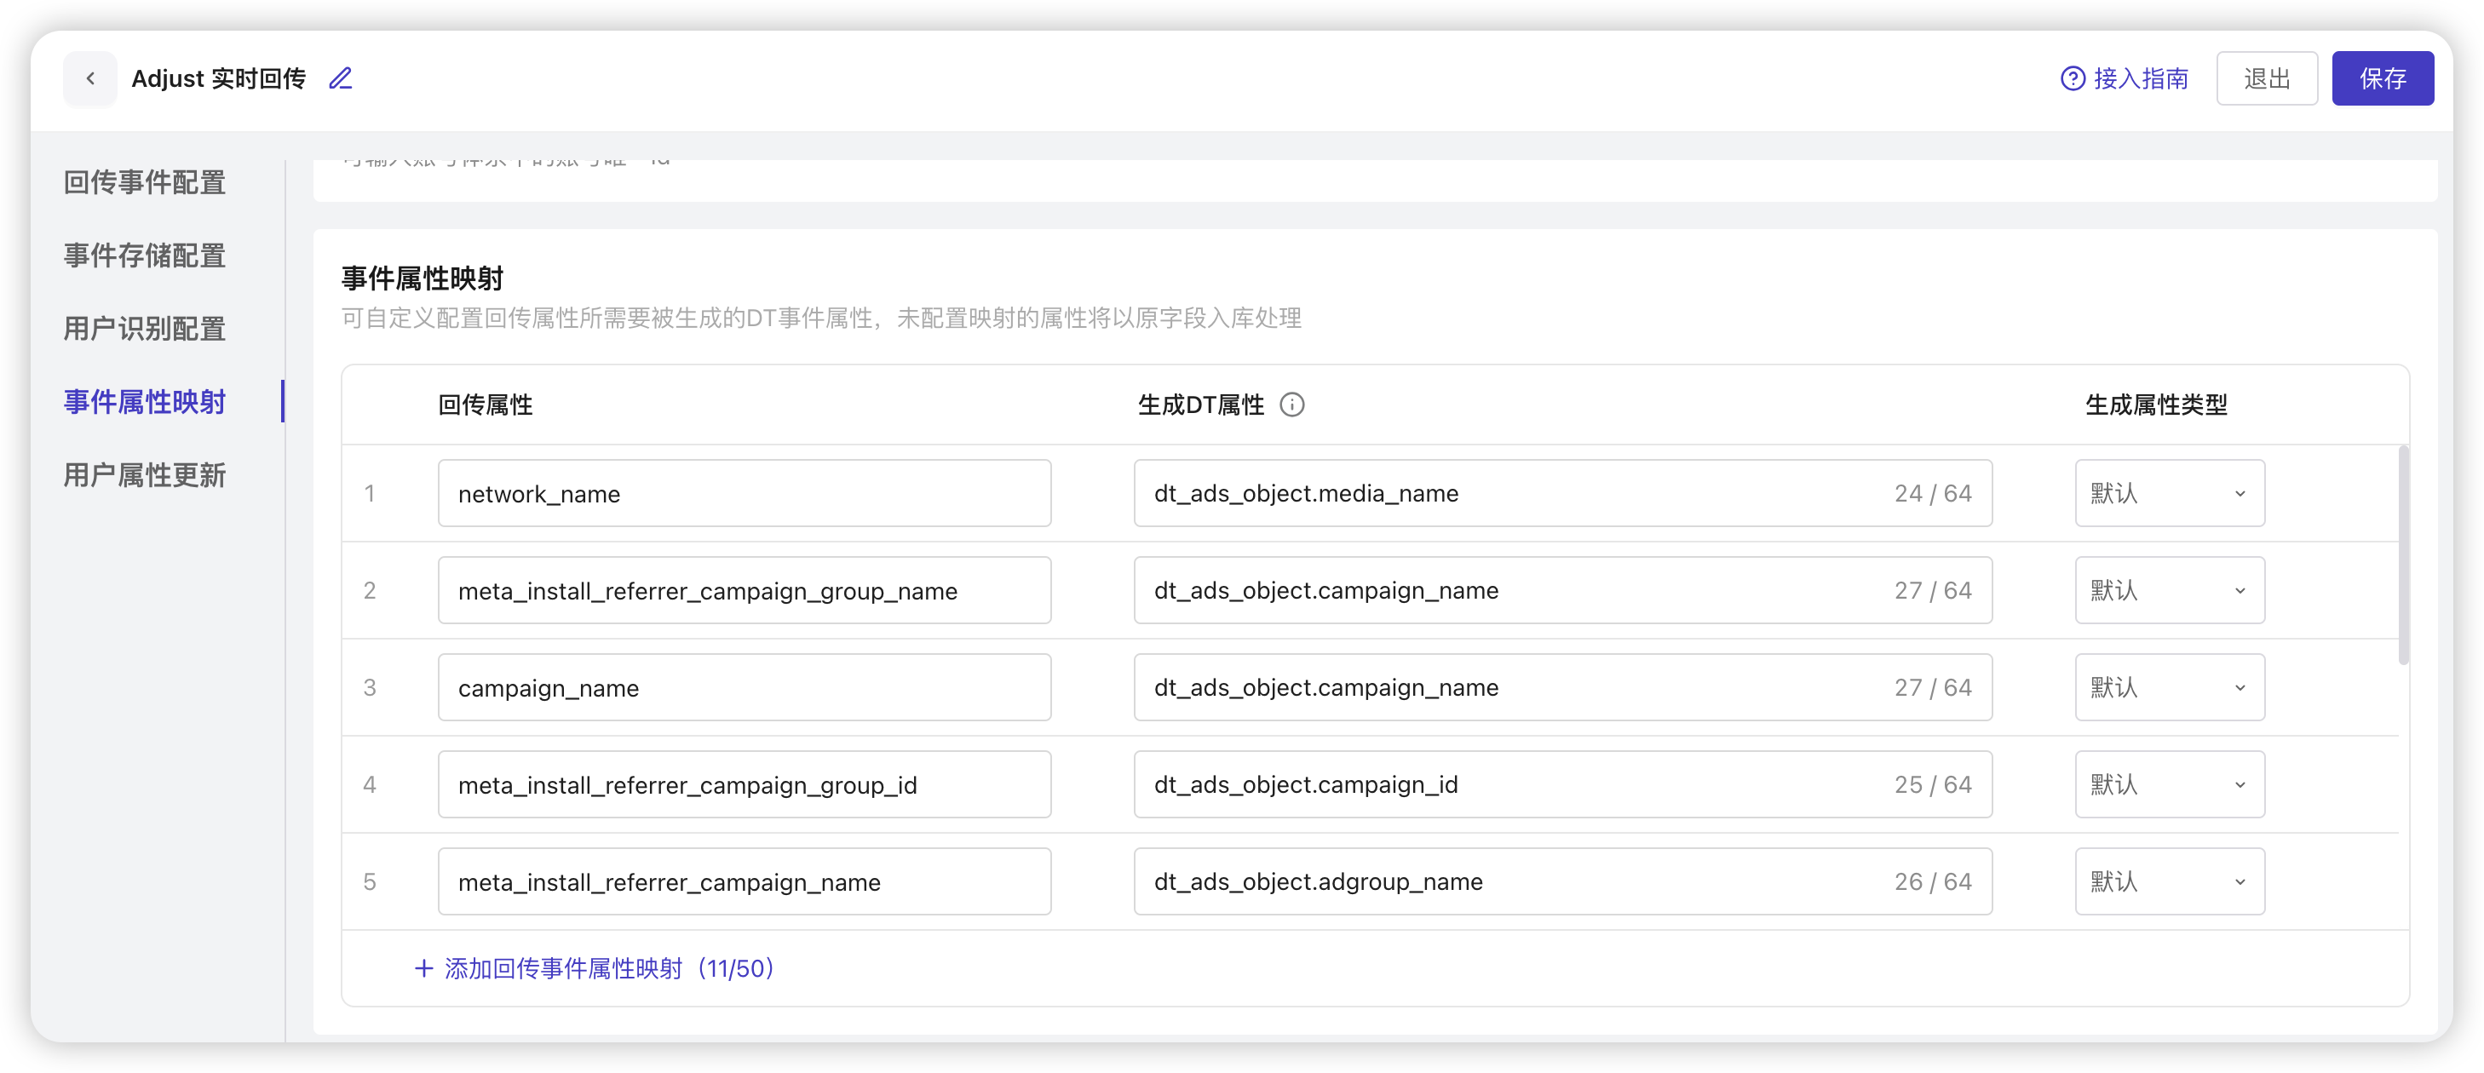The width and height of the screenshot is (2484, 1073).
Task: Open the 默认 type dropdown for network_name row
Action: click(2169, 492)
